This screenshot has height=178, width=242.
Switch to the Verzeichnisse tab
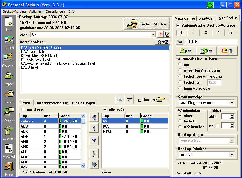[185, 18]
